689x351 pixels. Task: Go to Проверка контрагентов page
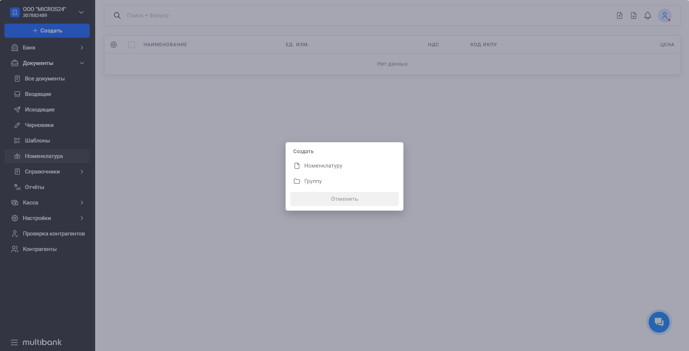(x=53, y=234)
